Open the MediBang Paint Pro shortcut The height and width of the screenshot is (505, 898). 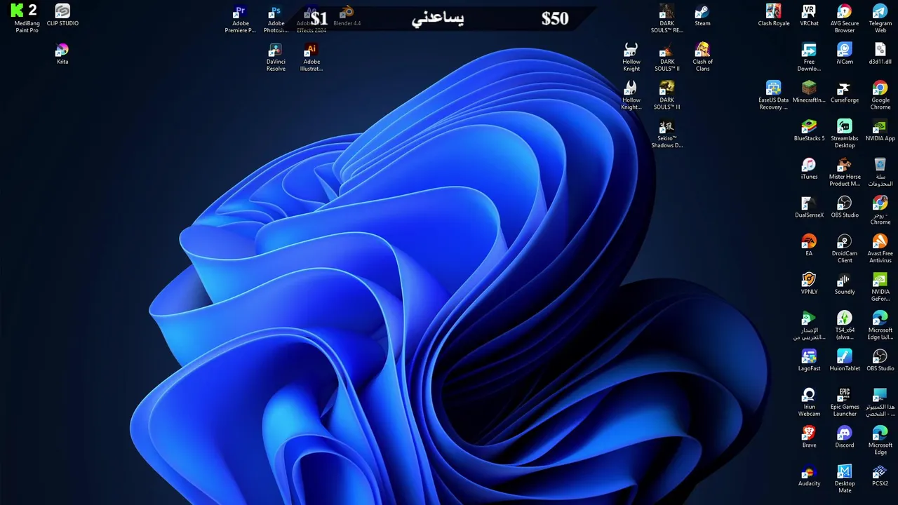(27, 18)
